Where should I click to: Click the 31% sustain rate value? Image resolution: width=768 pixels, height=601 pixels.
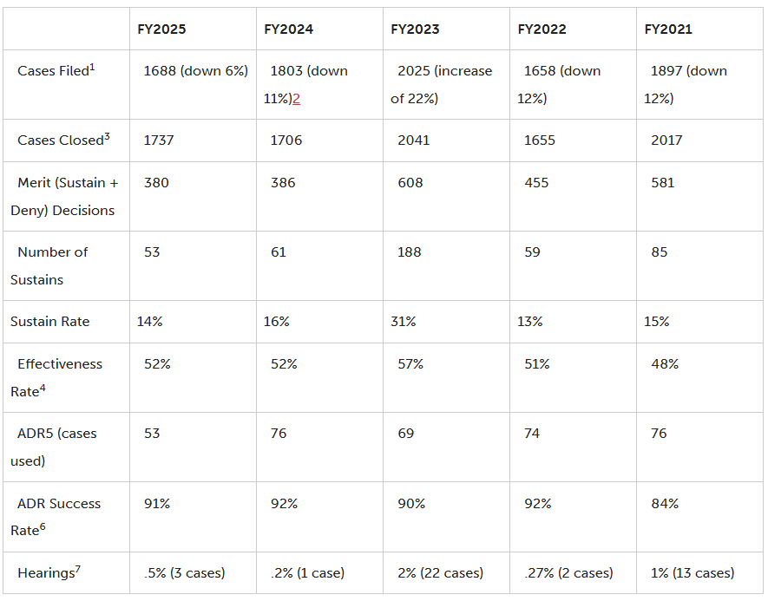[x=404, y=322]
